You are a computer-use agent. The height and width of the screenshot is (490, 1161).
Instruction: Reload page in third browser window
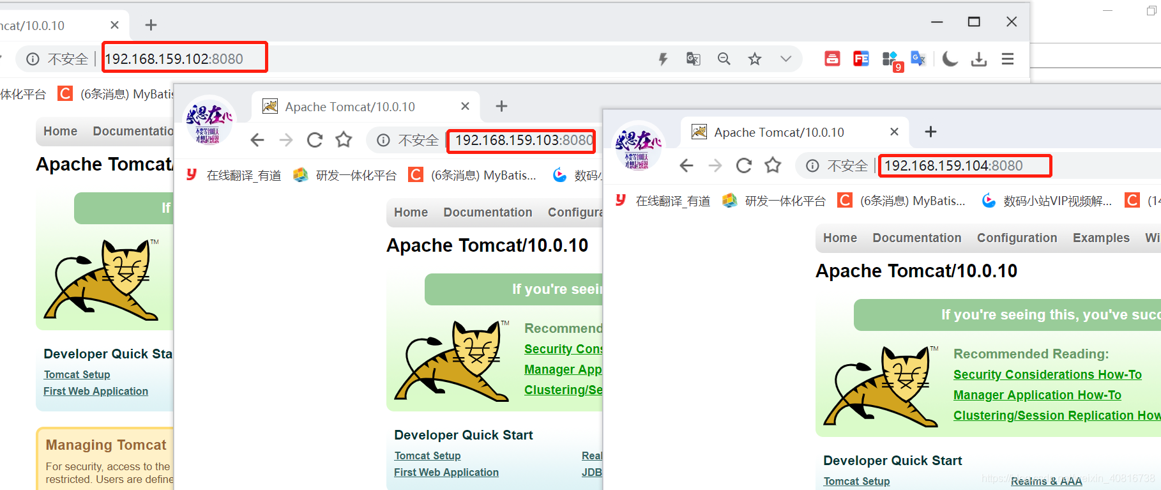click(744, 165)
